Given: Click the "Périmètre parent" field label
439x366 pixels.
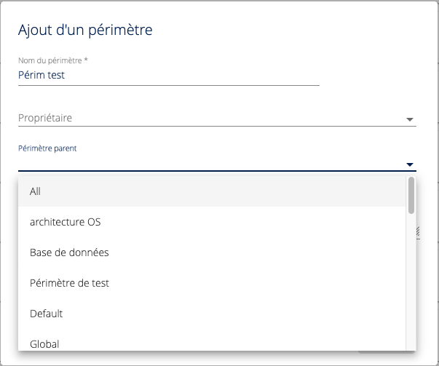Looking at the screenshot, I should [x=47, y=148].
